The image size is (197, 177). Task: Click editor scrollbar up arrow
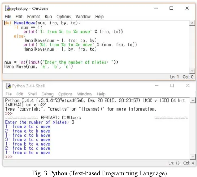click(192, 23)
